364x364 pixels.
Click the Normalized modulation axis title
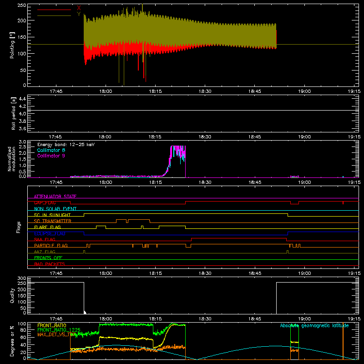(11, 159)
